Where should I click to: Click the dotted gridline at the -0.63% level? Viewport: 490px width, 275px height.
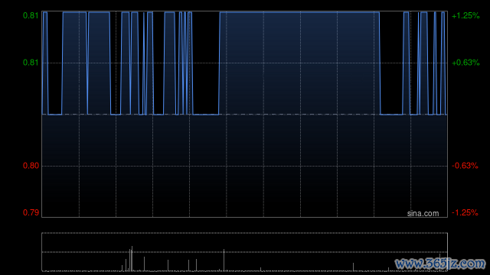click(x=245, y=166)
